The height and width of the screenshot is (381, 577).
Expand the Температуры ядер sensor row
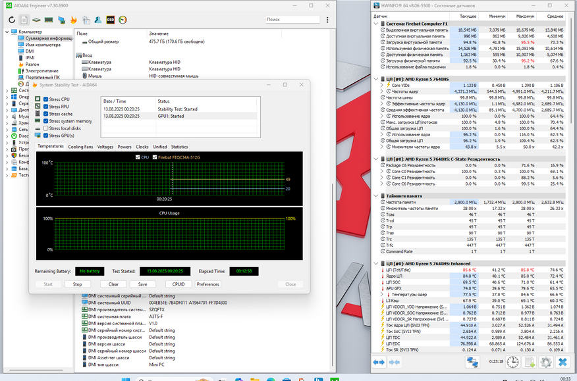coord(383,295)
